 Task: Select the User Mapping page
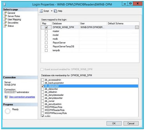pos(14,19)
